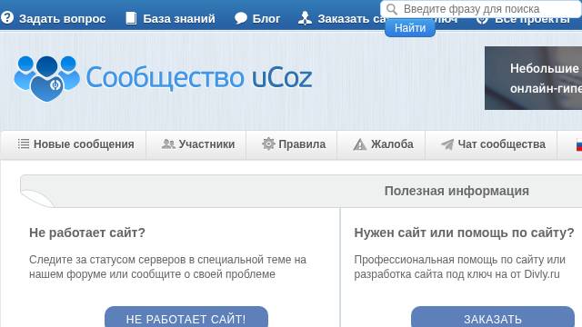Open the Участники tab
Image resolution: width=582 pixels, height=327 pixels.
coord(196,144)
